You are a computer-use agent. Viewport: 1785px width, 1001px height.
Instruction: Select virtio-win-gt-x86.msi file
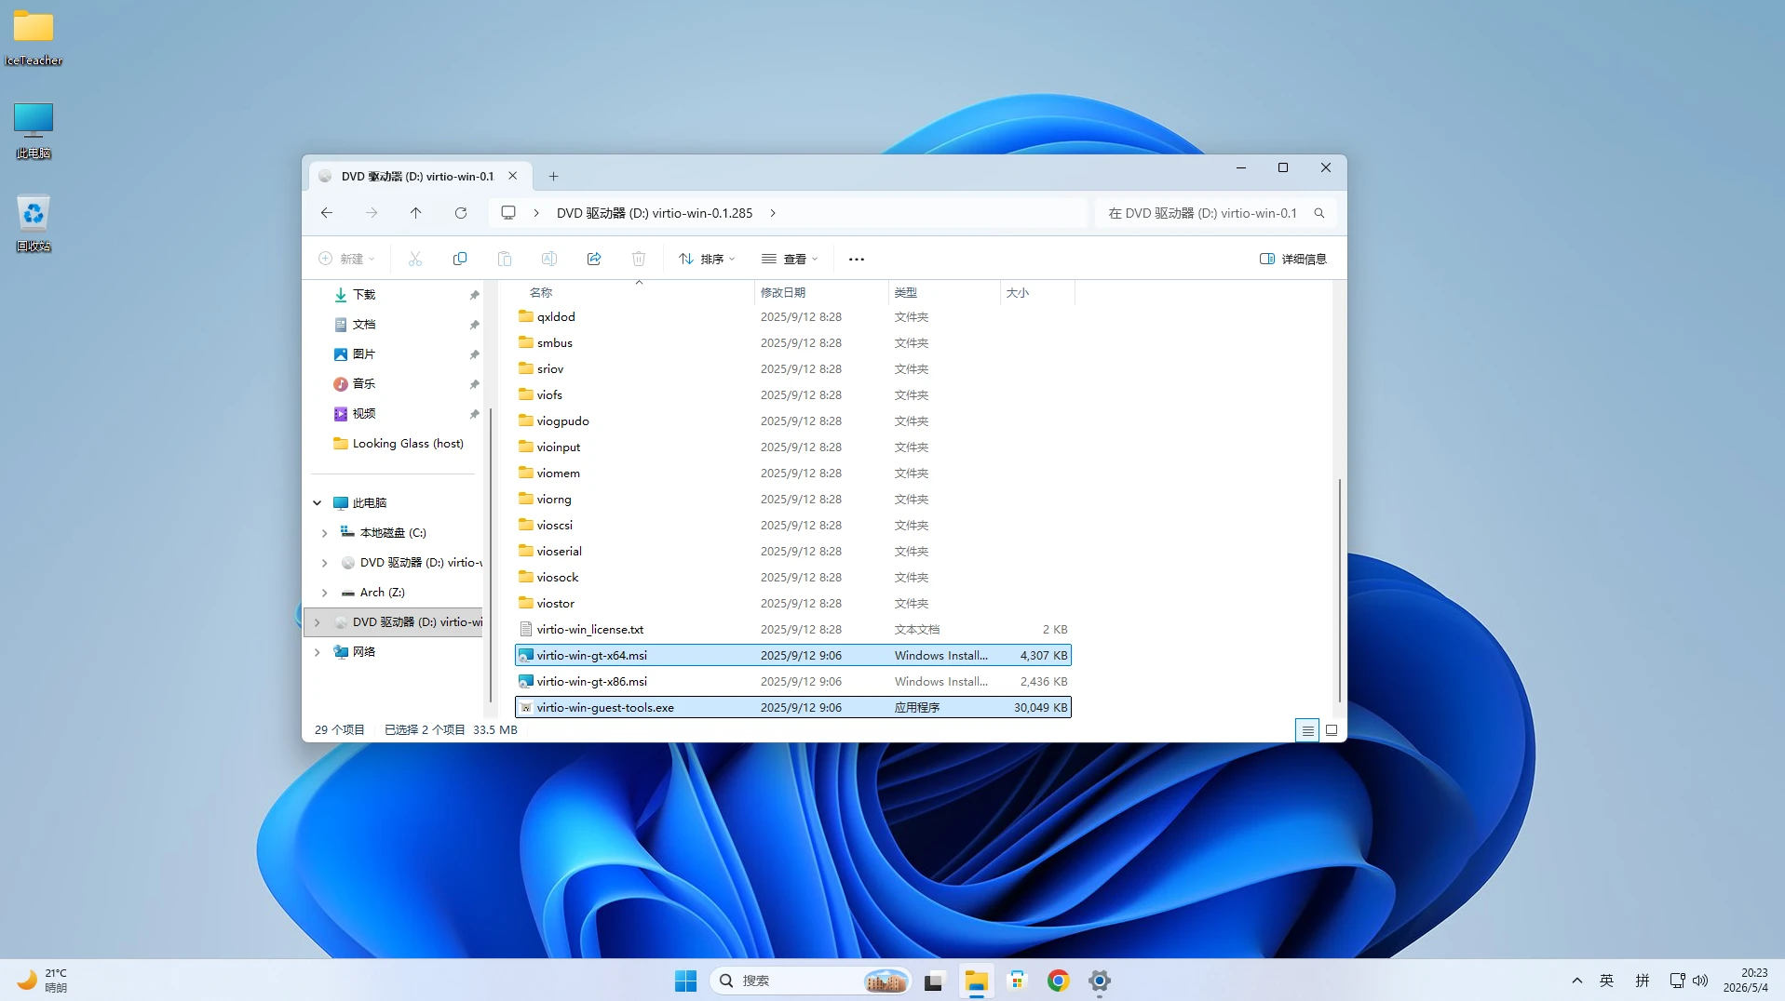pos(792,682)
